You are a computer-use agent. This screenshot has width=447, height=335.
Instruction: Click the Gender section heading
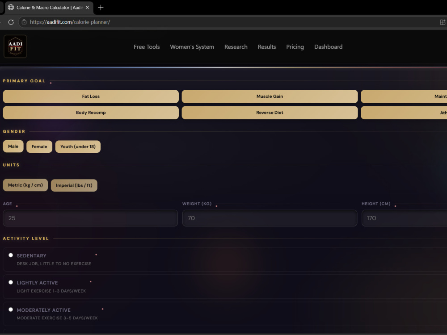[14, 131]
